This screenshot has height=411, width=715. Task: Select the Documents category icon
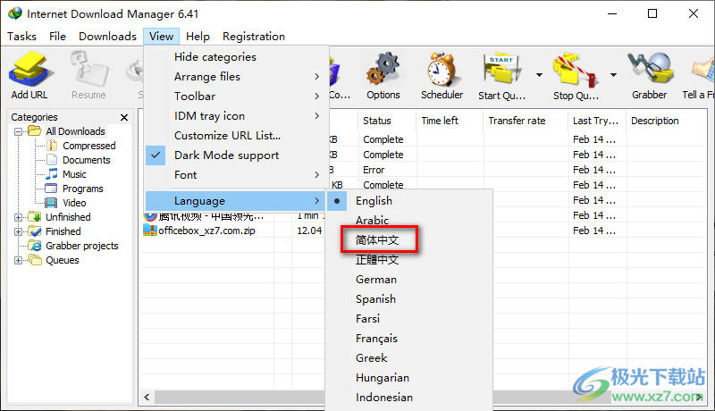52,160
